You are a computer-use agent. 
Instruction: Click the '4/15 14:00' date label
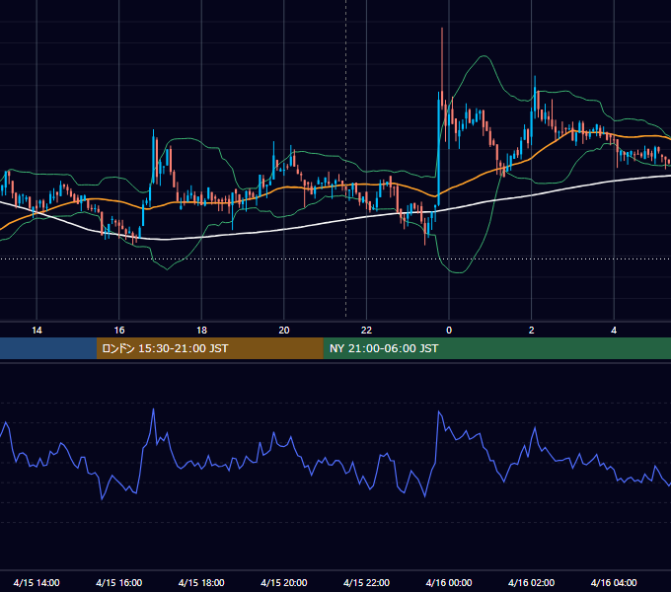point(37,582)
